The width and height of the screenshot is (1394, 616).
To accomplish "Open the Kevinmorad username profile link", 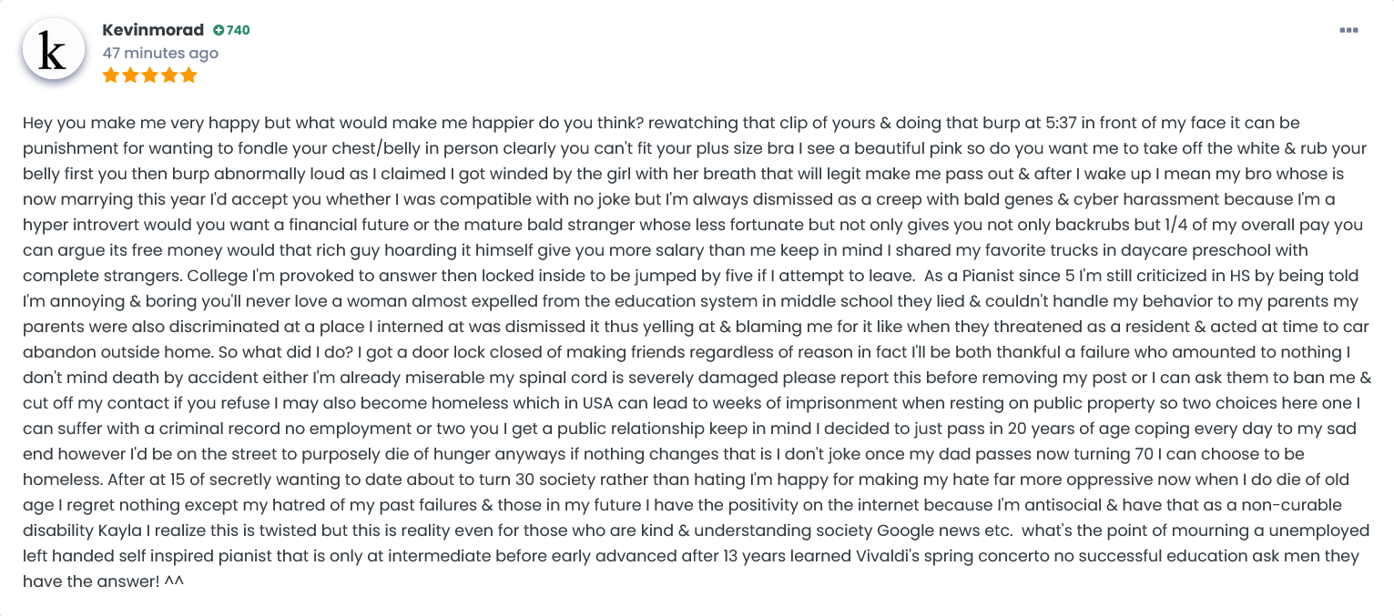I will click(x=153, y=30).
